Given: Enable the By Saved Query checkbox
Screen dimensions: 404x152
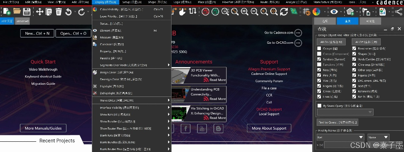Looking at the screenshot, I should tap(319, 106).
